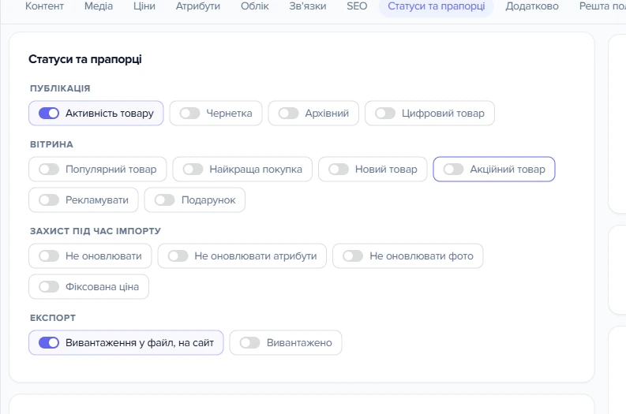Switch on the Рекламувати toggle
Screen dimensions: 626x414
[x=49, y=200]
